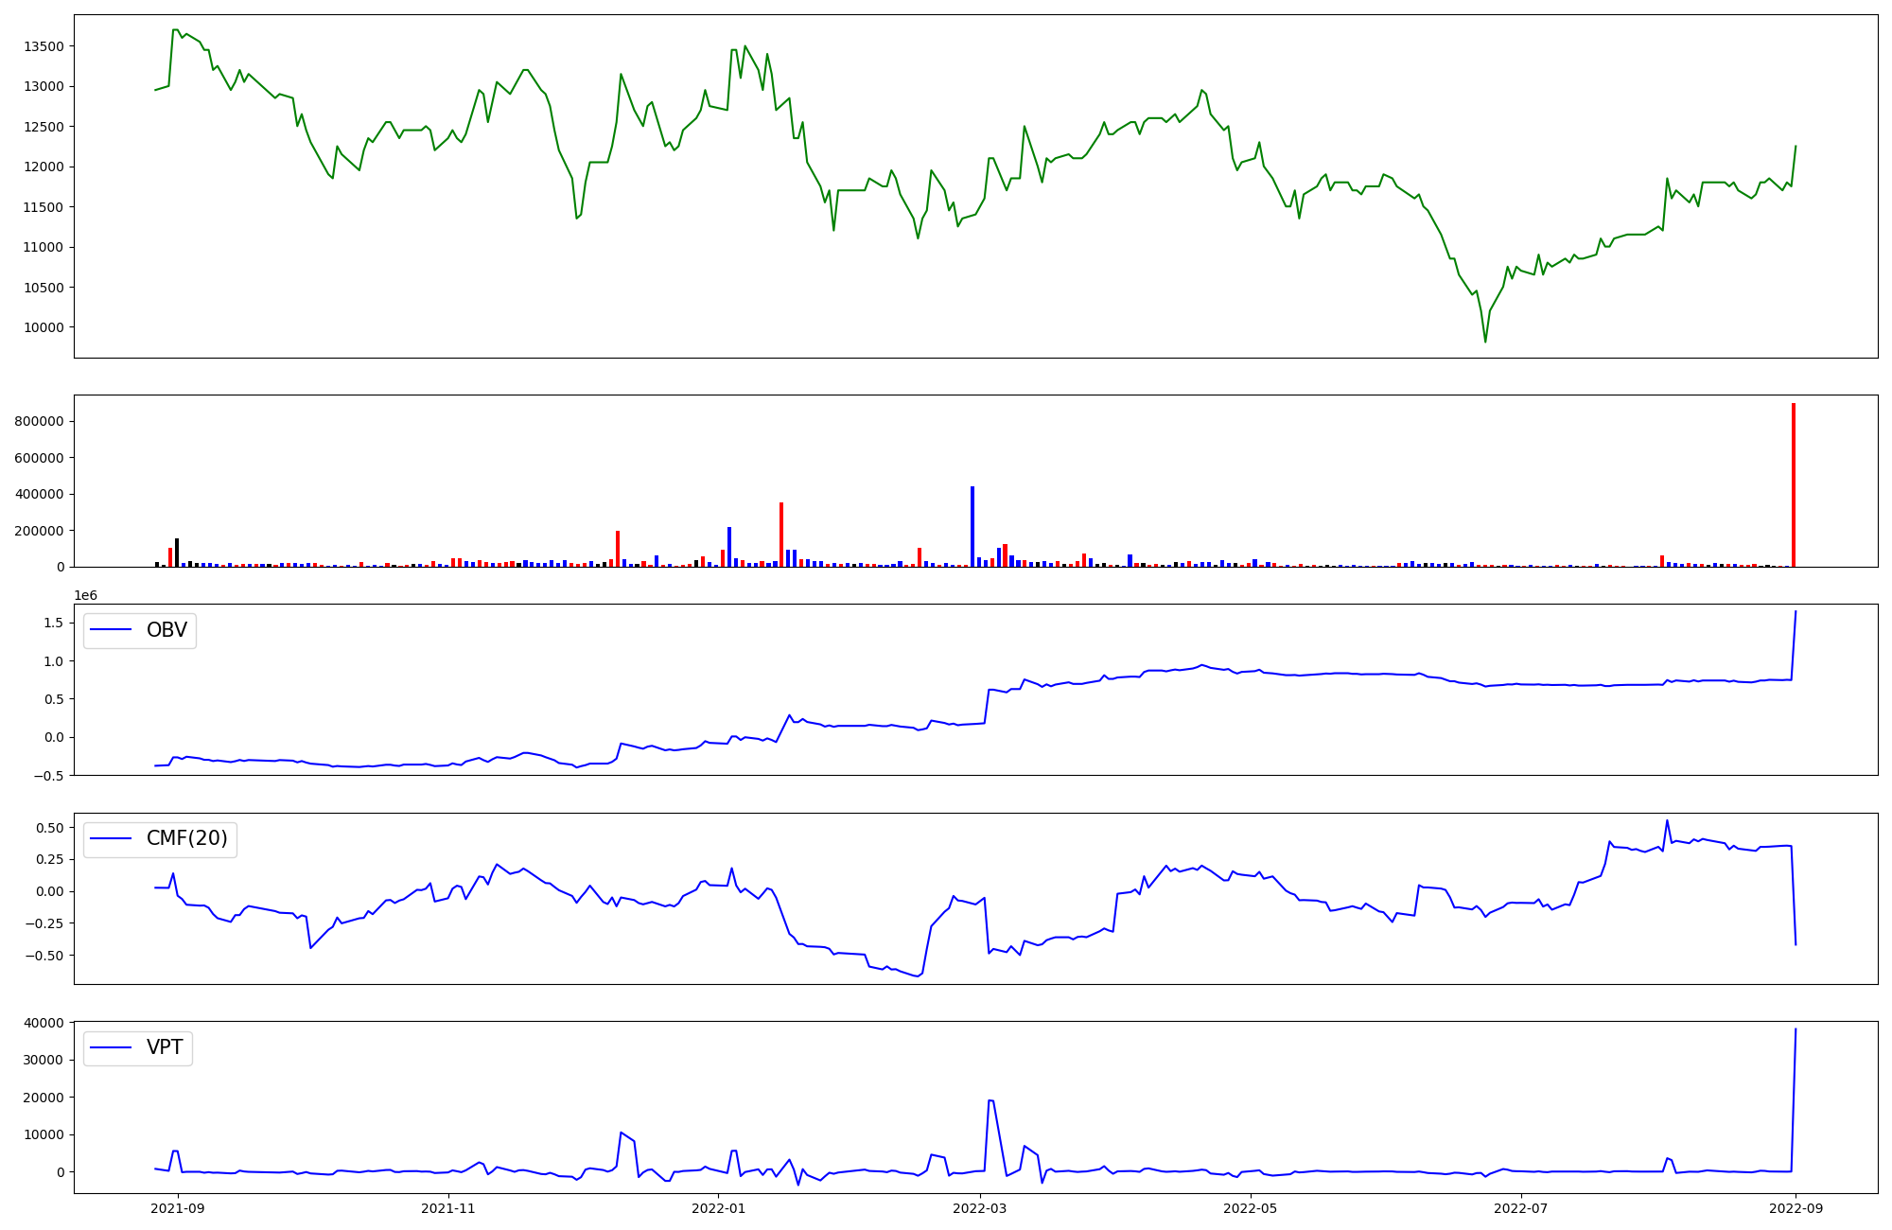Click the lowest point of green price line

[x=1485, y=342]
